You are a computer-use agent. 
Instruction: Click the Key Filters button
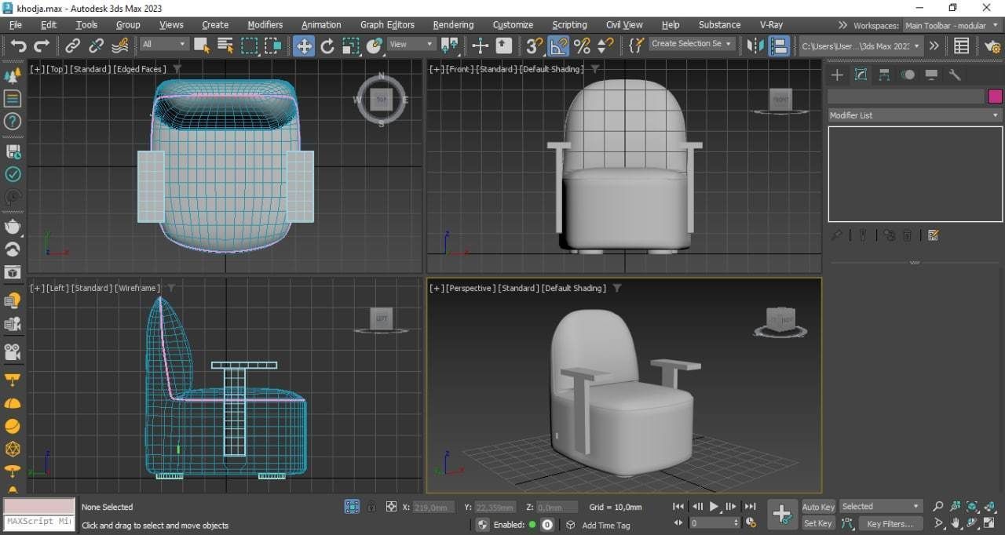pos(890,524)
